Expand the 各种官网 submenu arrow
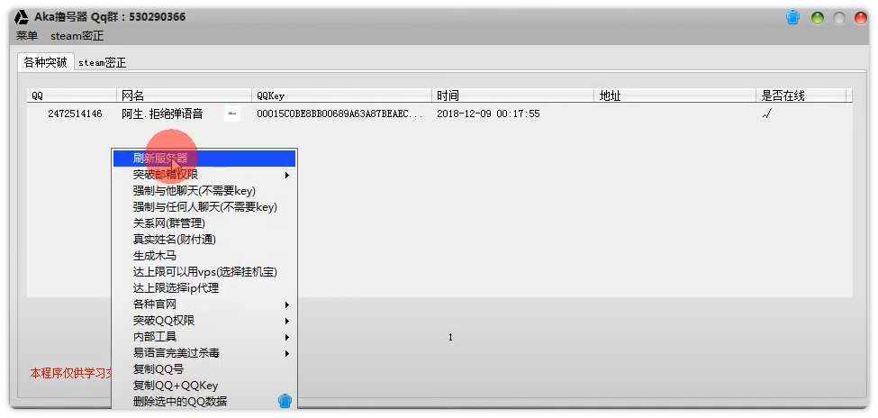878x418 pixels. pos(286,304)
